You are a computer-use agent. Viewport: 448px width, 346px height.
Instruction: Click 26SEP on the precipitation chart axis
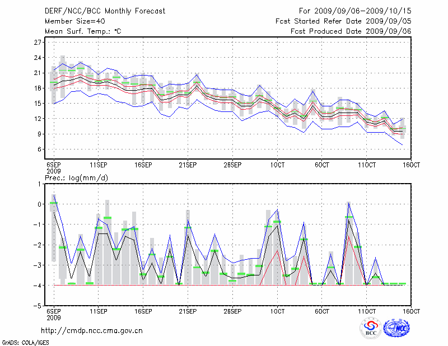pos(232,311)
